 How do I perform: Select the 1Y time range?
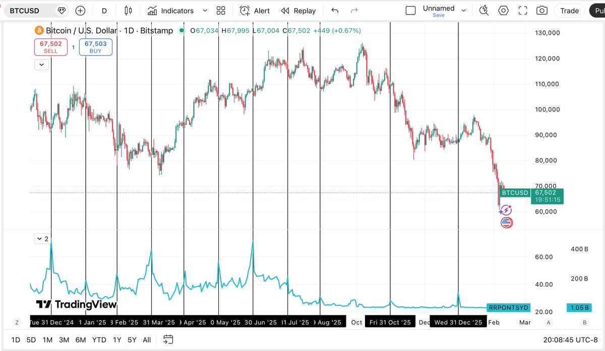coord(117,340)
